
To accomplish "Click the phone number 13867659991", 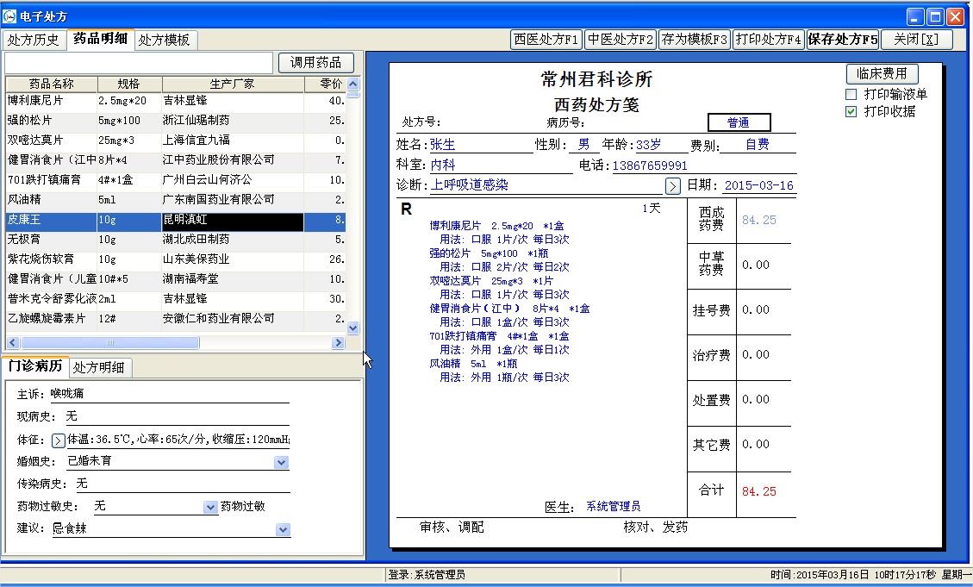I will pos(650,165).
